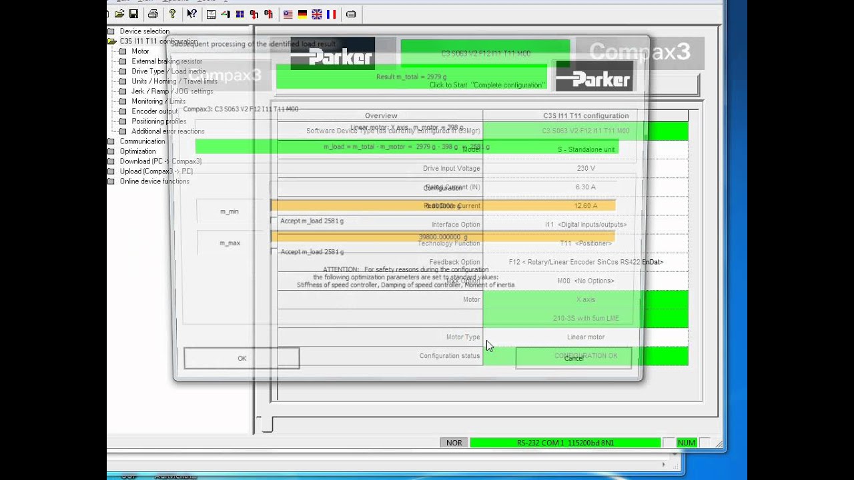The width and height of the screenshot is (854, 480).
Task: Select the 6.30 A current cell
Action: tap(586, 187)
